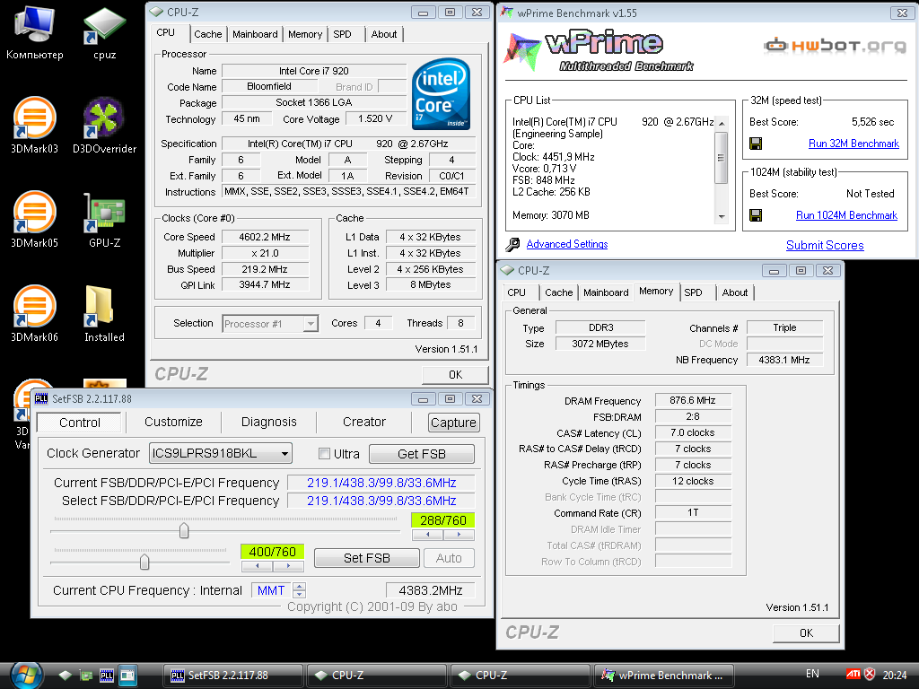Screen dimensions: 919x689
Task: Click the save icon next to Run 32M Benchmark
Action: [x=756, y=144]
